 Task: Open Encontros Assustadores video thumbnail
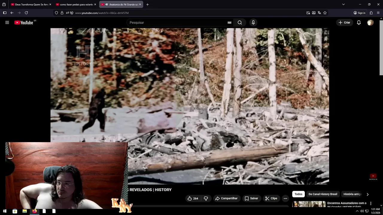click(309, 204)
